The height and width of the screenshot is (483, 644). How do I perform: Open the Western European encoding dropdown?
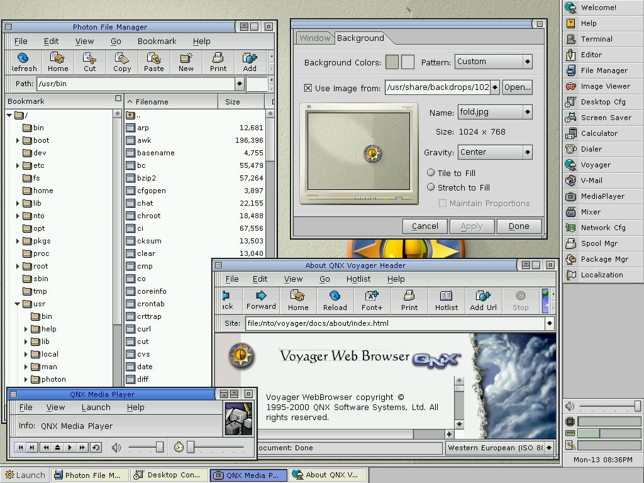click(549, 448)
